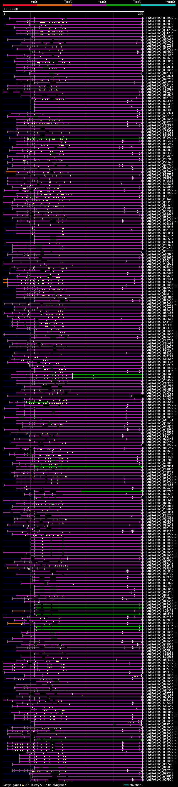Select label UniRef100_A4S9A6
This screenshot has height=787, width=178.
tap(160, 430)
